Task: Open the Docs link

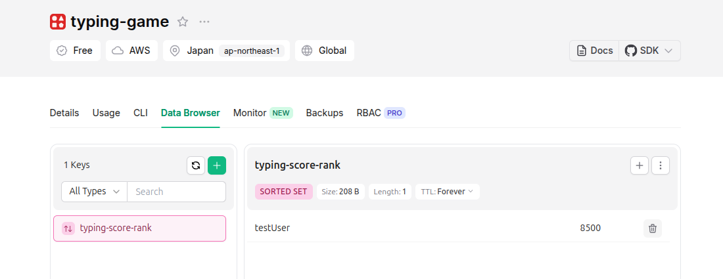Action: pyautogui.click(x=594, y=51)
